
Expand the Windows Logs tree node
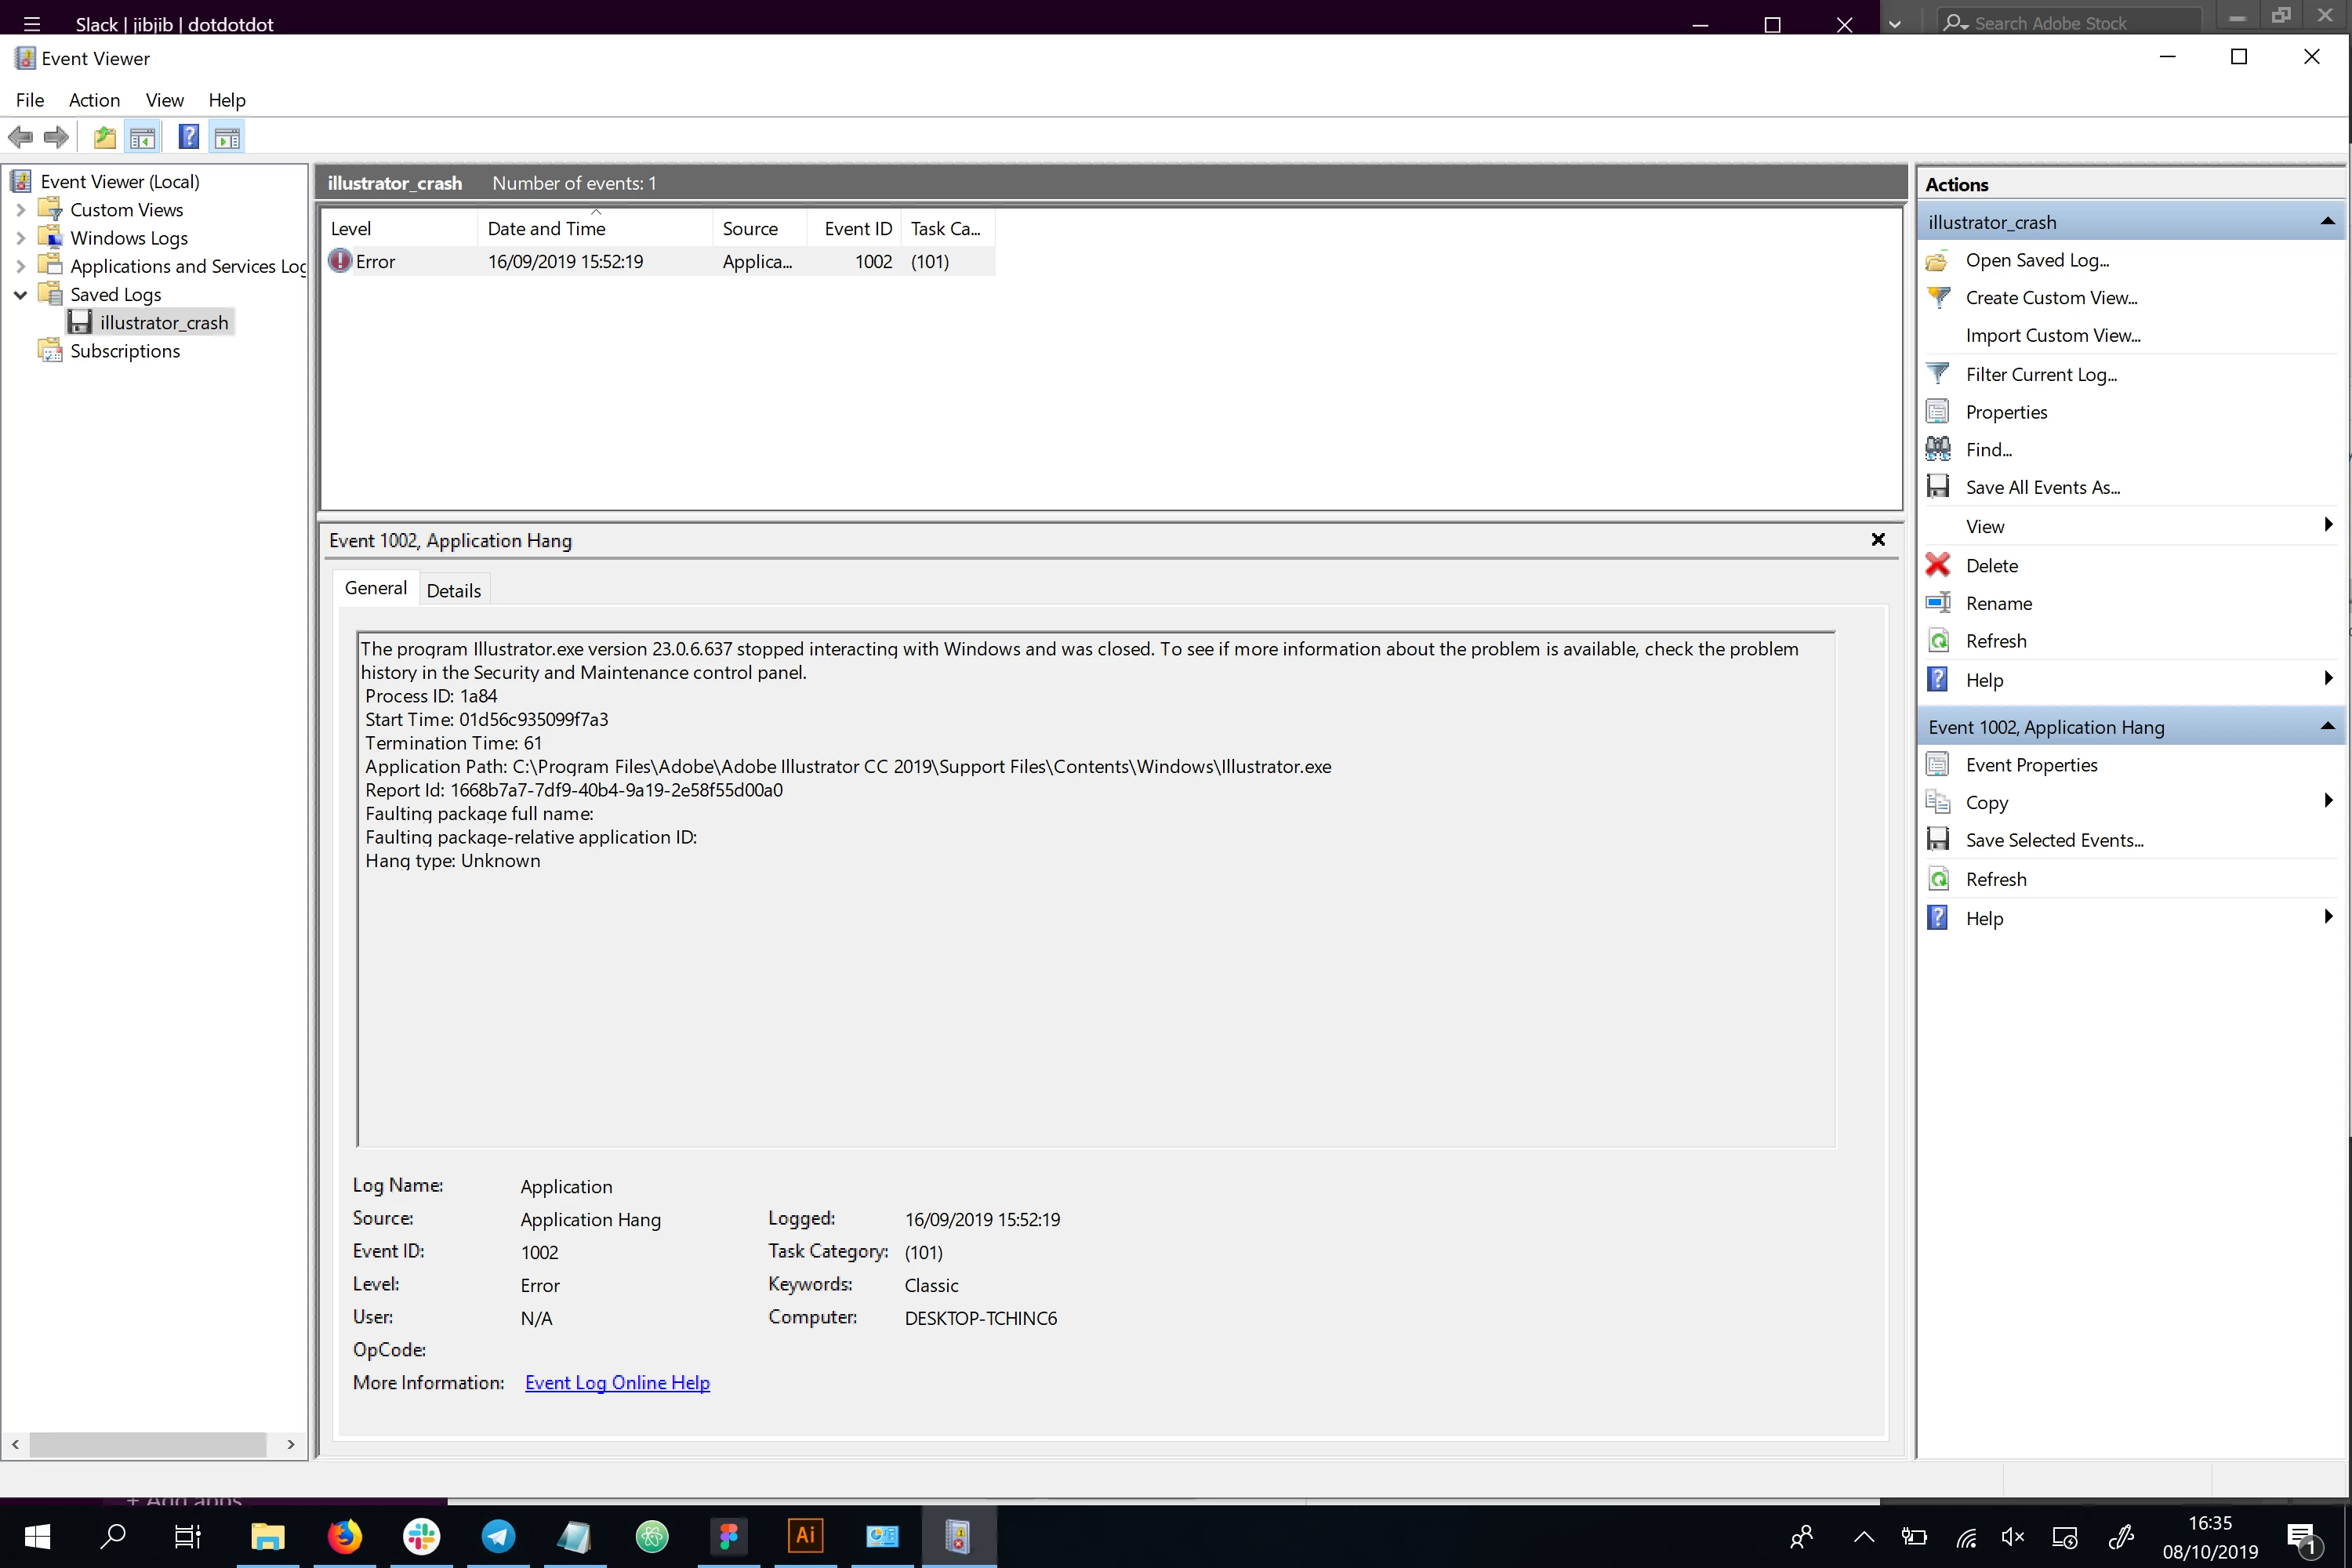pyautogui.click(x=20, y=238)
